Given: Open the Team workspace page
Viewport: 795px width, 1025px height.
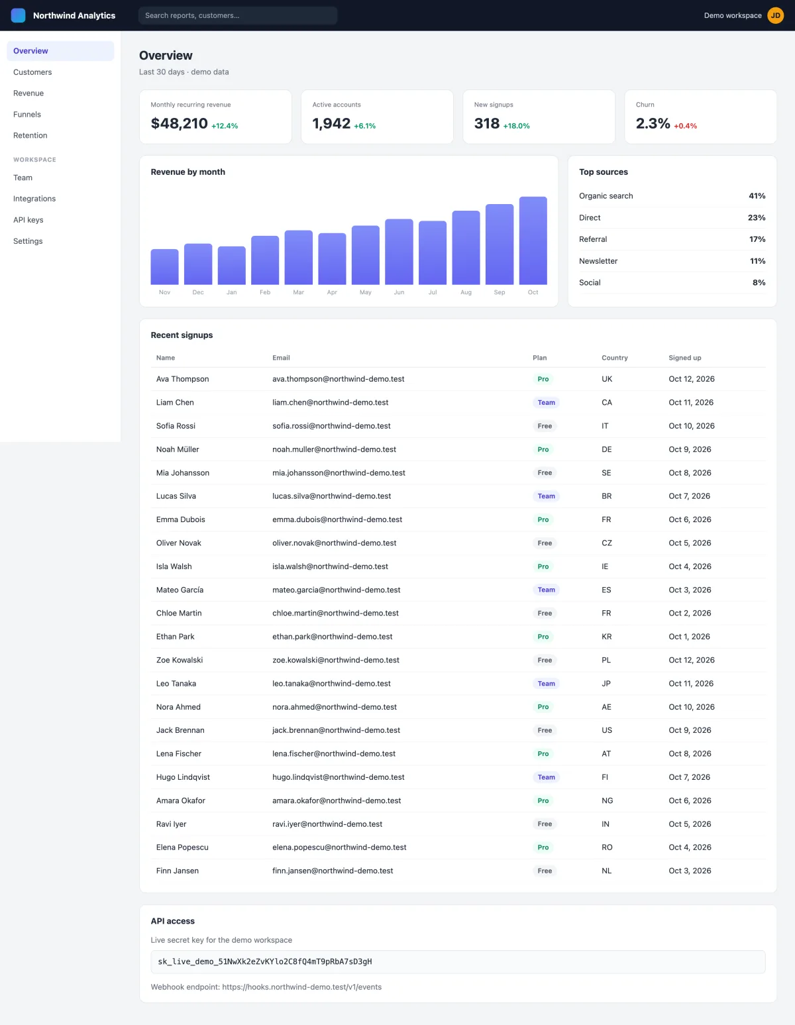Looking at the screenshot, I should click(60, 178).
